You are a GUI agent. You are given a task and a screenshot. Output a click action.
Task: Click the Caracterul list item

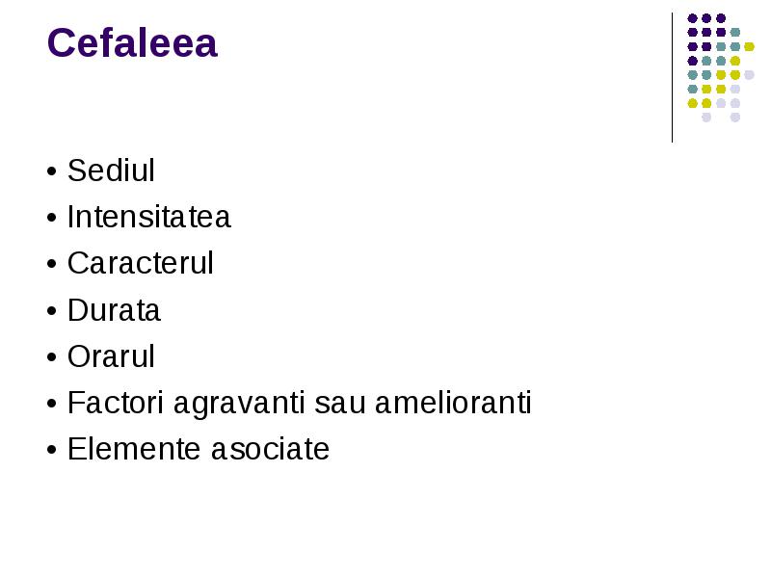pyautogui.click(x=141, y=263)
